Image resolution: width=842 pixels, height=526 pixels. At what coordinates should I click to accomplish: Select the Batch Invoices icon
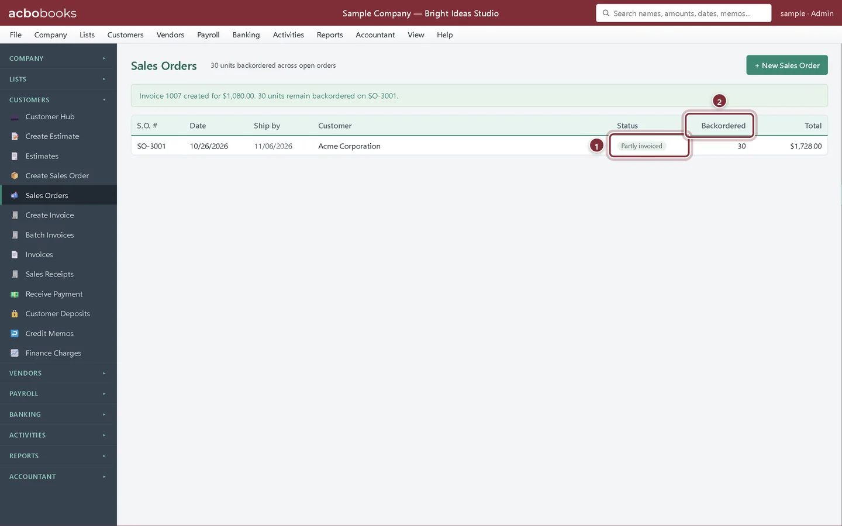pyautogui.click(x=15, y=235)
